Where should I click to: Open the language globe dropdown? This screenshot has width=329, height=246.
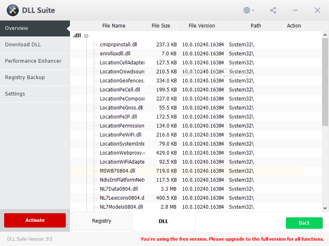click(249, 10)
